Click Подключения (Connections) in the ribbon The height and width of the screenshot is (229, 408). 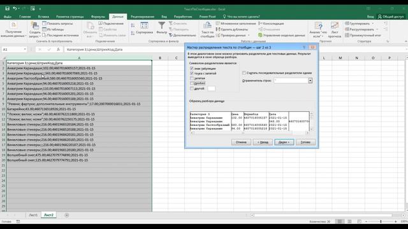point(111,24)
